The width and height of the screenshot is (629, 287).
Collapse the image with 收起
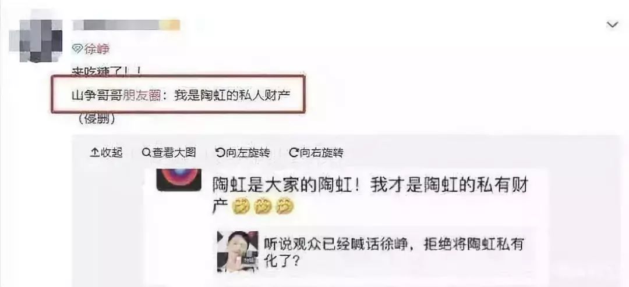pyautogui.click(x=106, y=153)
